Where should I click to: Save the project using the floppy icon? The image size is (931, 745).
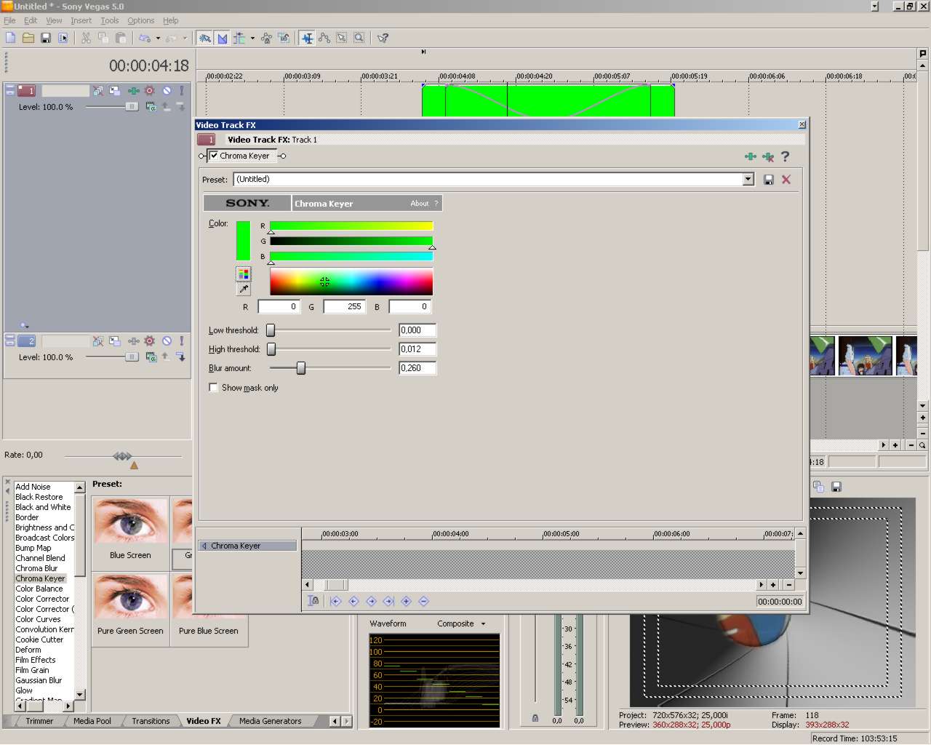coord(46,38)
